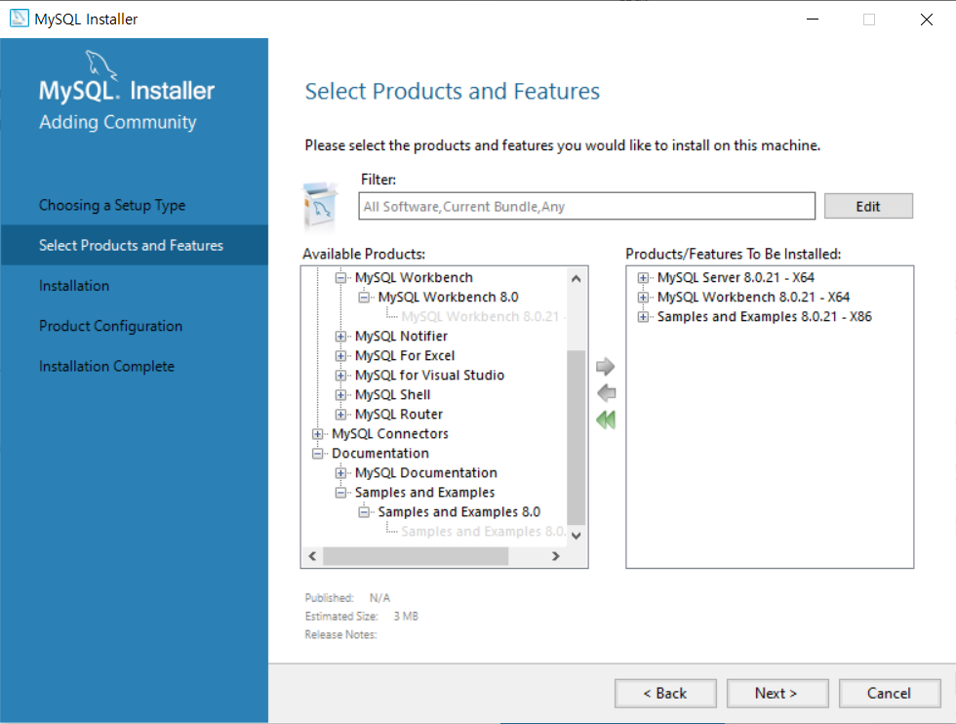Click the Filter text field

pos(586,206)
